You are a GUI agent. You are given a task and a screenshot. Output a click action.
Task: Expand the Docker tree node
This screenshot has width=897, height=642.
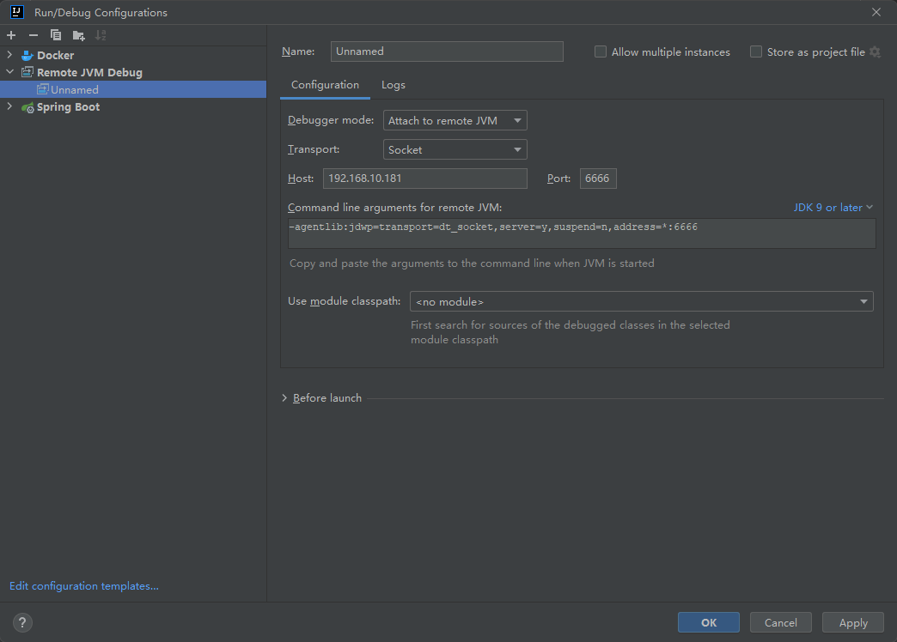point(10,55)
